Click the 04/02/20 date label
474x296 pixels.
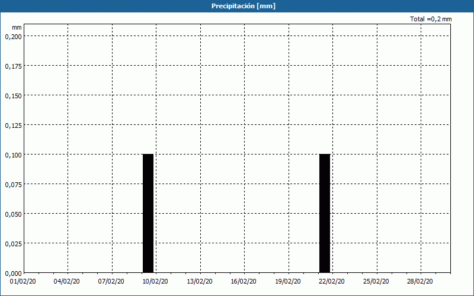[67, 282]
